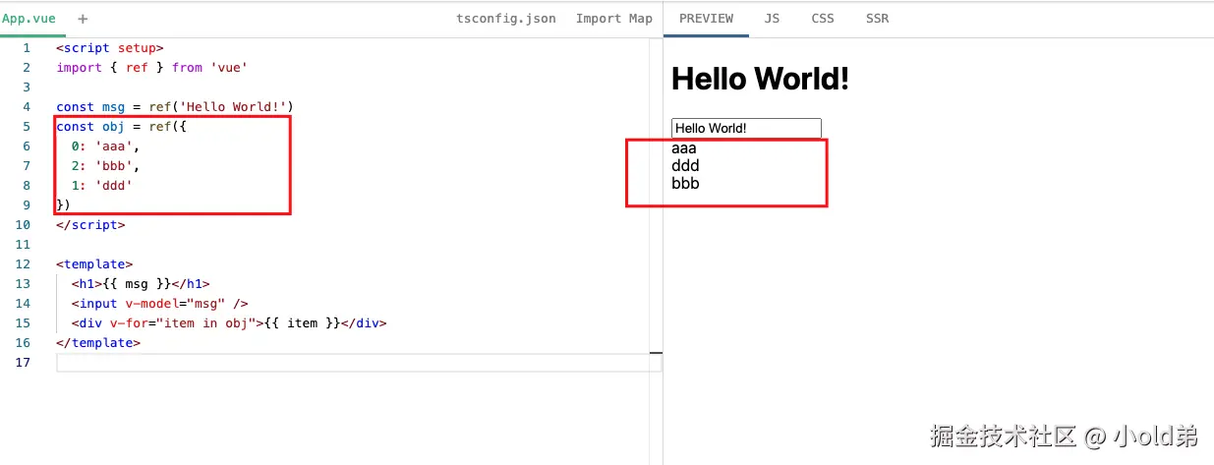This screenshot has width=1214, height=465.
Task: Click code line with 2: 'bbb'
Action: tap(106, 166)
